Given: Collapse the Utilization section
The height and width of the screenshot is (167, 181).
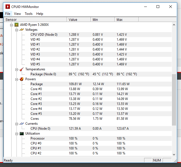Looking at the screenshot, I should [x=17, y=134].
